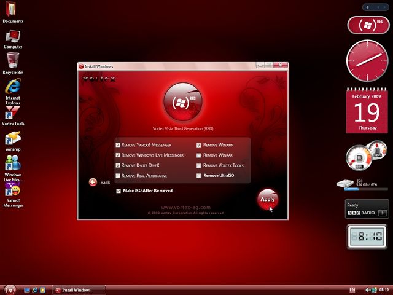Click the volume icon in system tray
Viewport: 393px width, 295px height.
click(368, 290)
